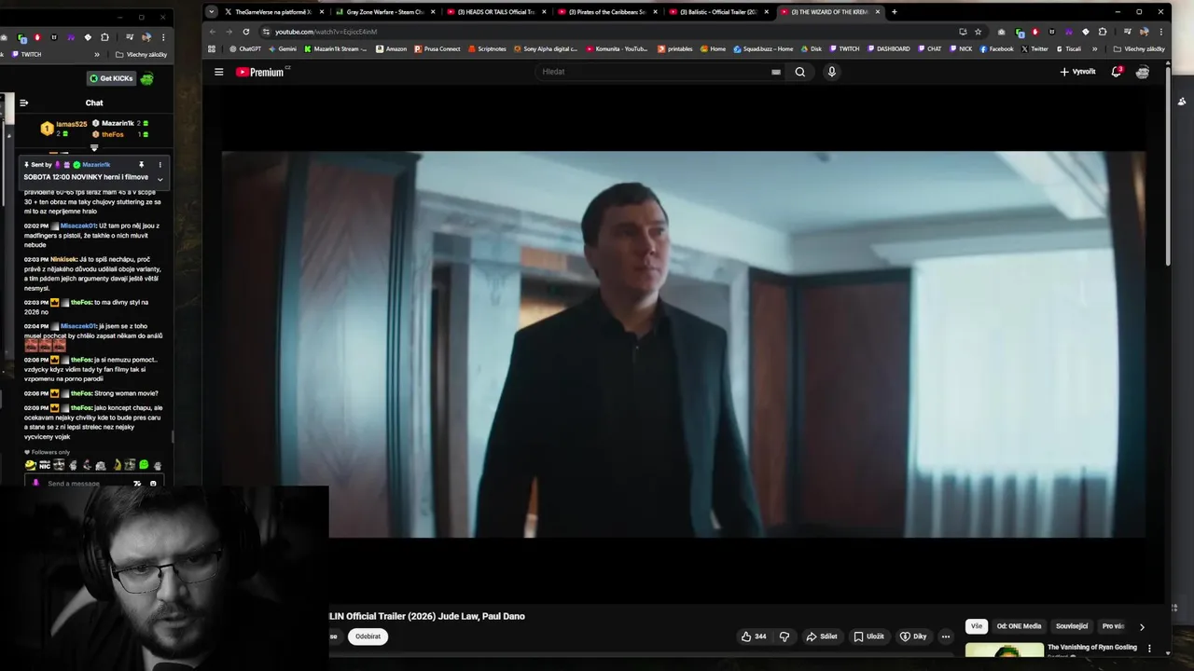Search with the YouTube magnifier button
Screen dimensions: 1194x671
[799, 72]
